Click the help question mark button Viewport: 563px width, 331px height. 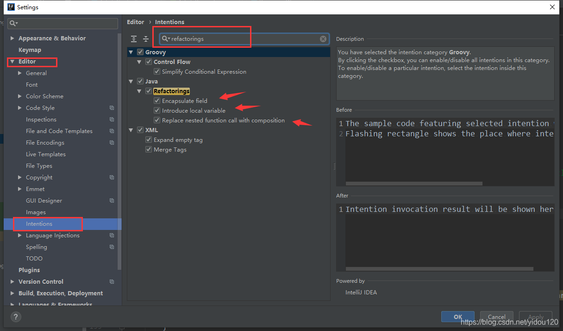pyautogui.click(x=16, y=317)
